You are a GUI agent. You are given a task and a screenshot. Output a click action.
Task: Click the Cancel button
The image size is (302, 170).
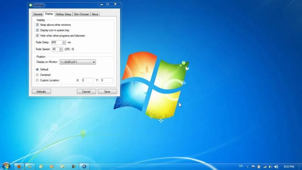click(x=86, y=91)
